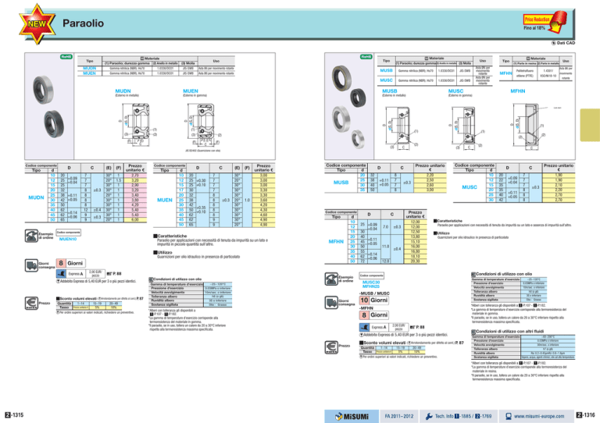Click MUSB type label in price table

point(341,183)
